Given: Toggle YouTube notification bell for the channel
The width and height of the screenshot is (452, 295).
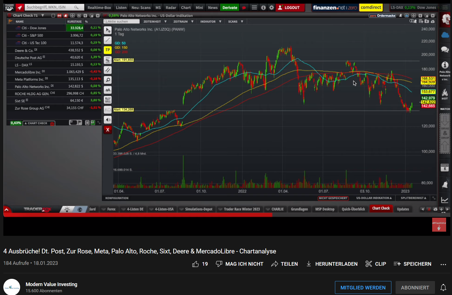Looking at the screenshot, I should (443, 287).
